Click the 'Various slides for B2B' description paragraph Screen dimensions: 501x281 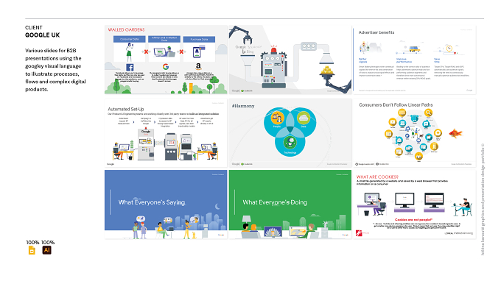point(55,70)
